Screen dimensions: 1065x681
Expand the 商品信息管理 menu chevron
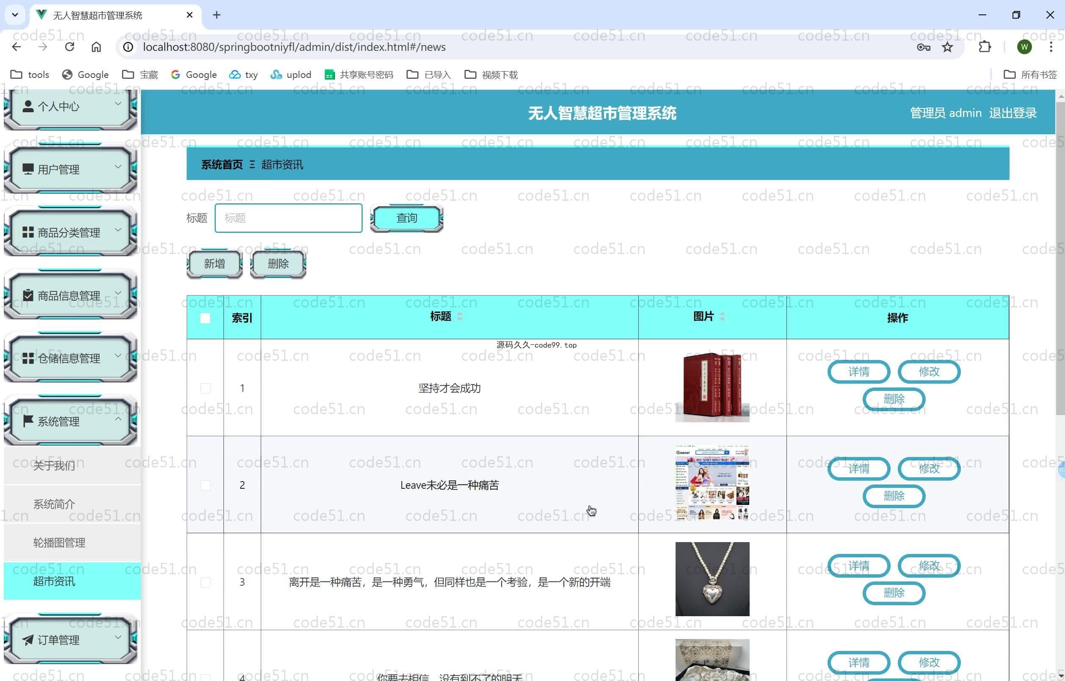pyautogui.click(x=118, y=293)
